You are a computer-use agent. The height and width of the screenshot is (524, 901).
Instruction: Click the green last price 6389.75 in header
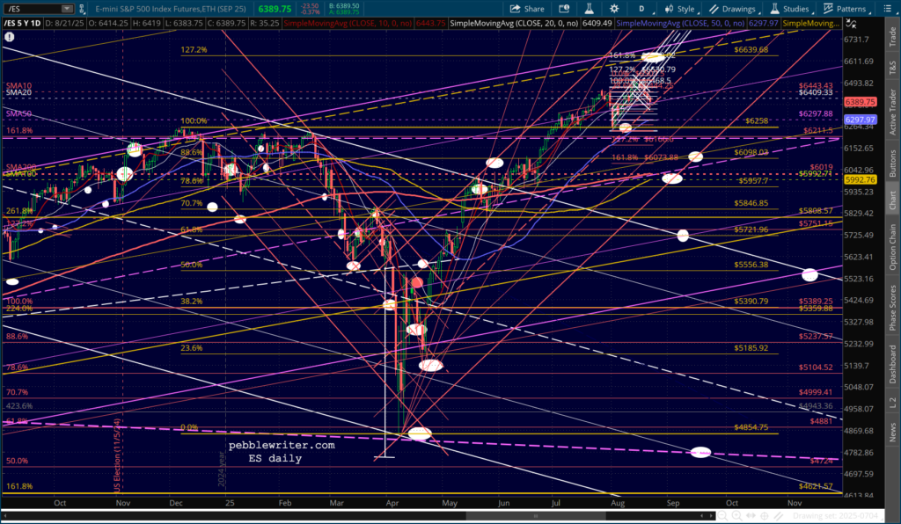(x=275, y=9)
